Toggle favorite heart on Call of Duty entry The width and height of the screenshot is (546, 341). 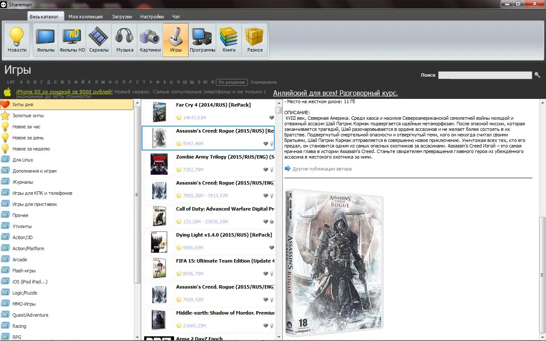(x=266, y=222)
